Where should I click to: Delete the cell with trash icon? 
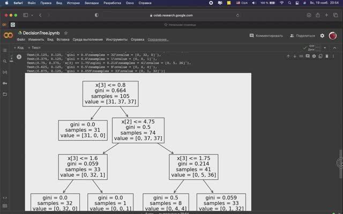point(327,56)
